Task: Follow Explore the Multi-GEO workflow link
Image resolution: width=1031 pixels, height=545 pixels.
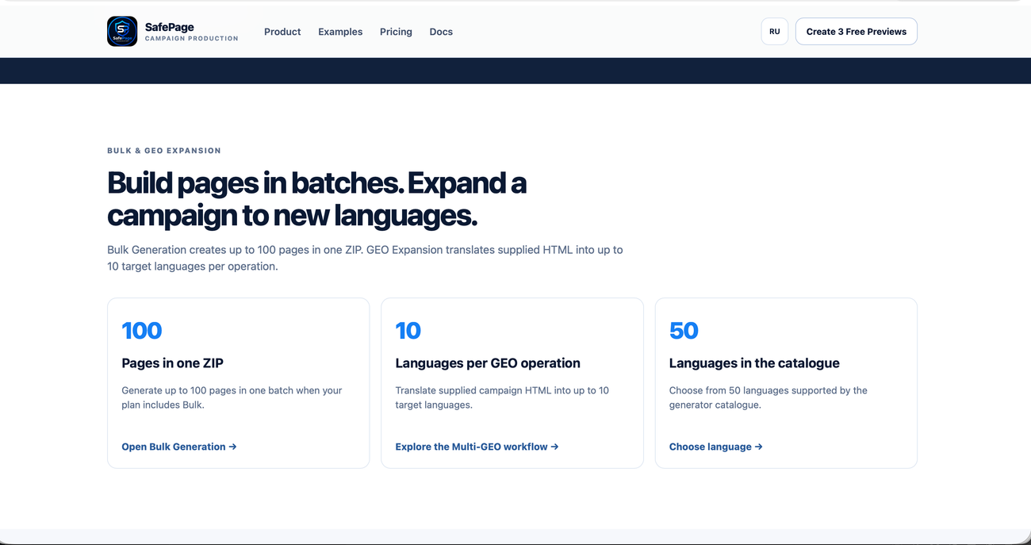Action: click(x=477, y=447)
